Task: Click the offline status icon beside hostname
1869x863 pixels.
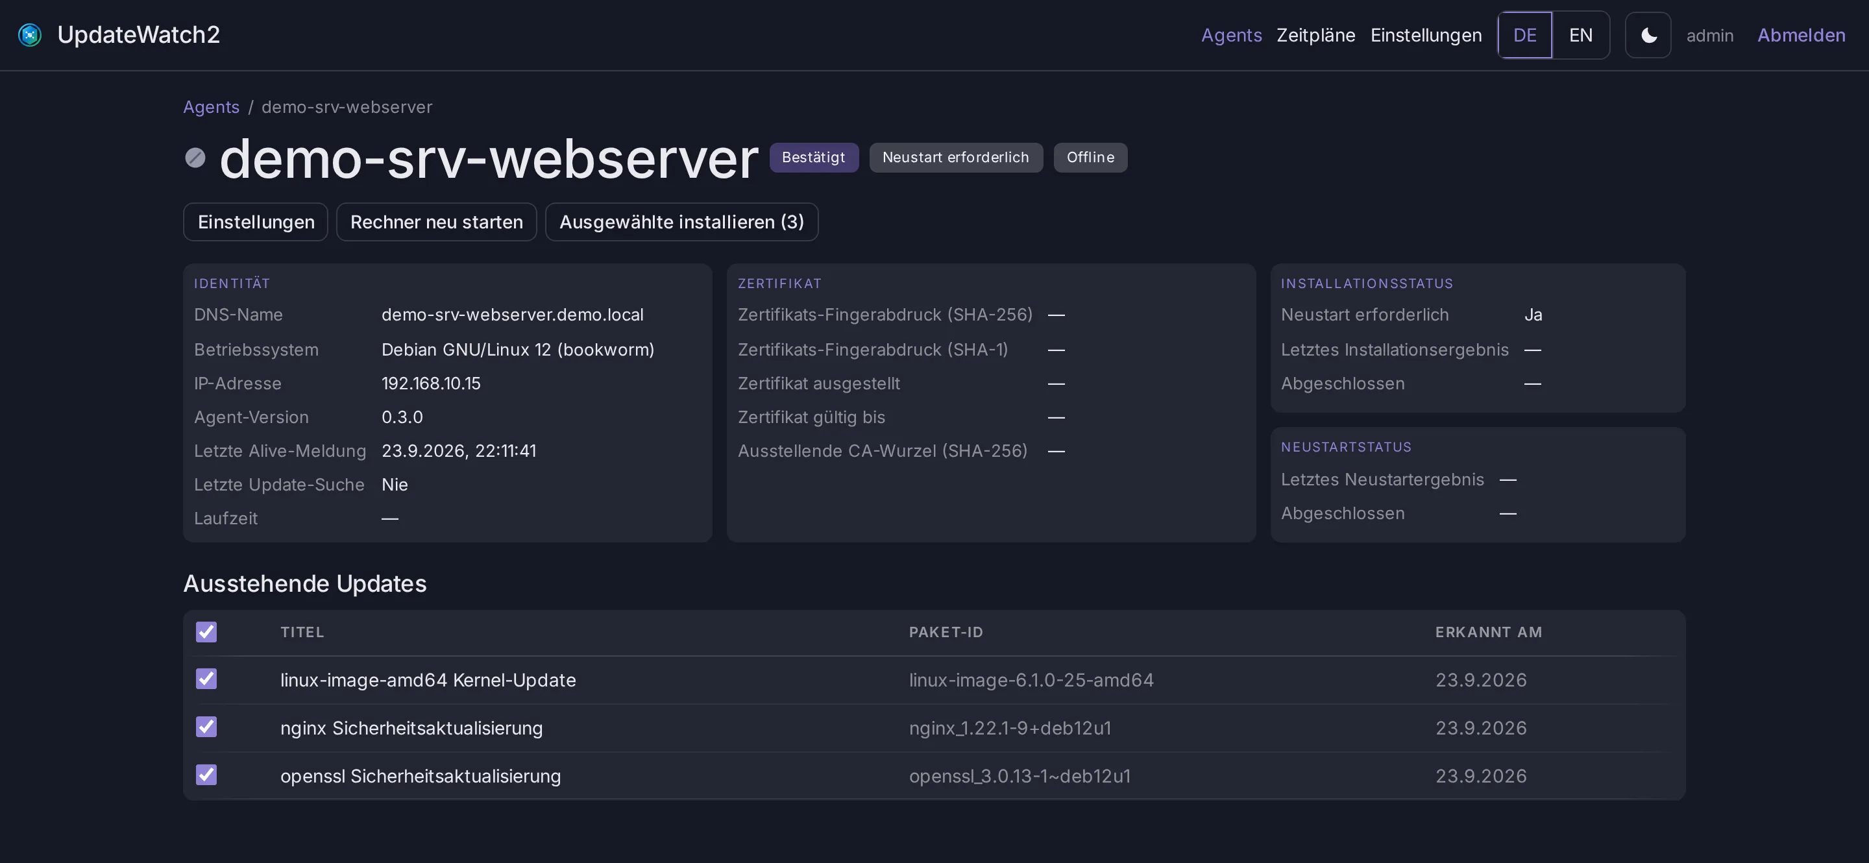Action: [x=195, y=158]
